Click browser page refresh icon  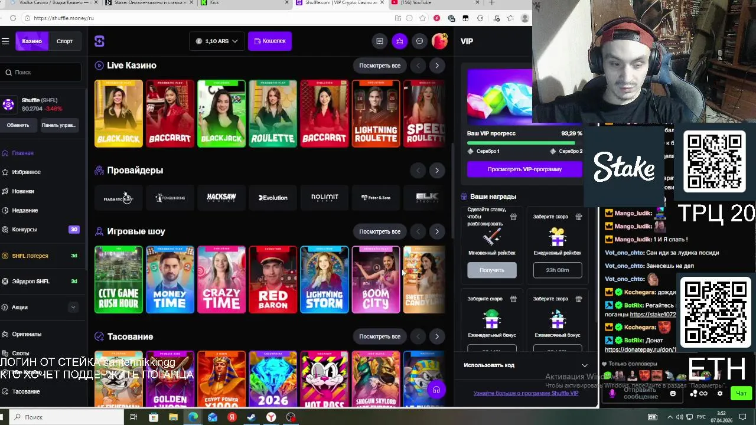click(13, 18)
